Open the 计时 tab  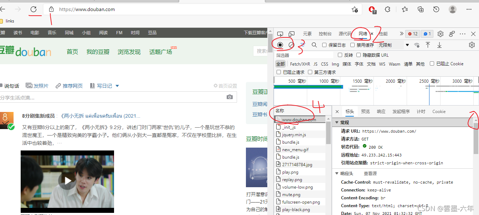coord(421,112)
